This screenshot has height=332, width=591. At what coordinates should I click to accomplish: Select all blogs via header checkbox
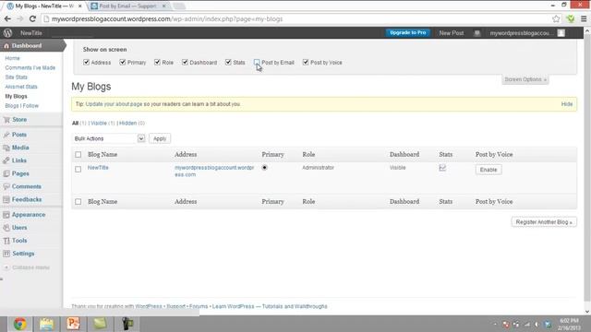(78, 155)
